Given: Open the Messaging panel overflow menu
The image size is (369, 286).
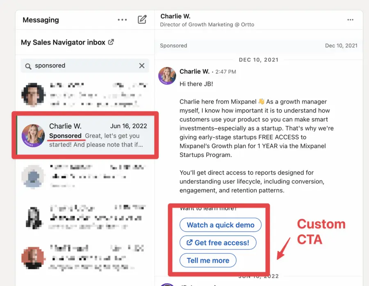Looking at the screenshot, I should [x=122, y=20].
